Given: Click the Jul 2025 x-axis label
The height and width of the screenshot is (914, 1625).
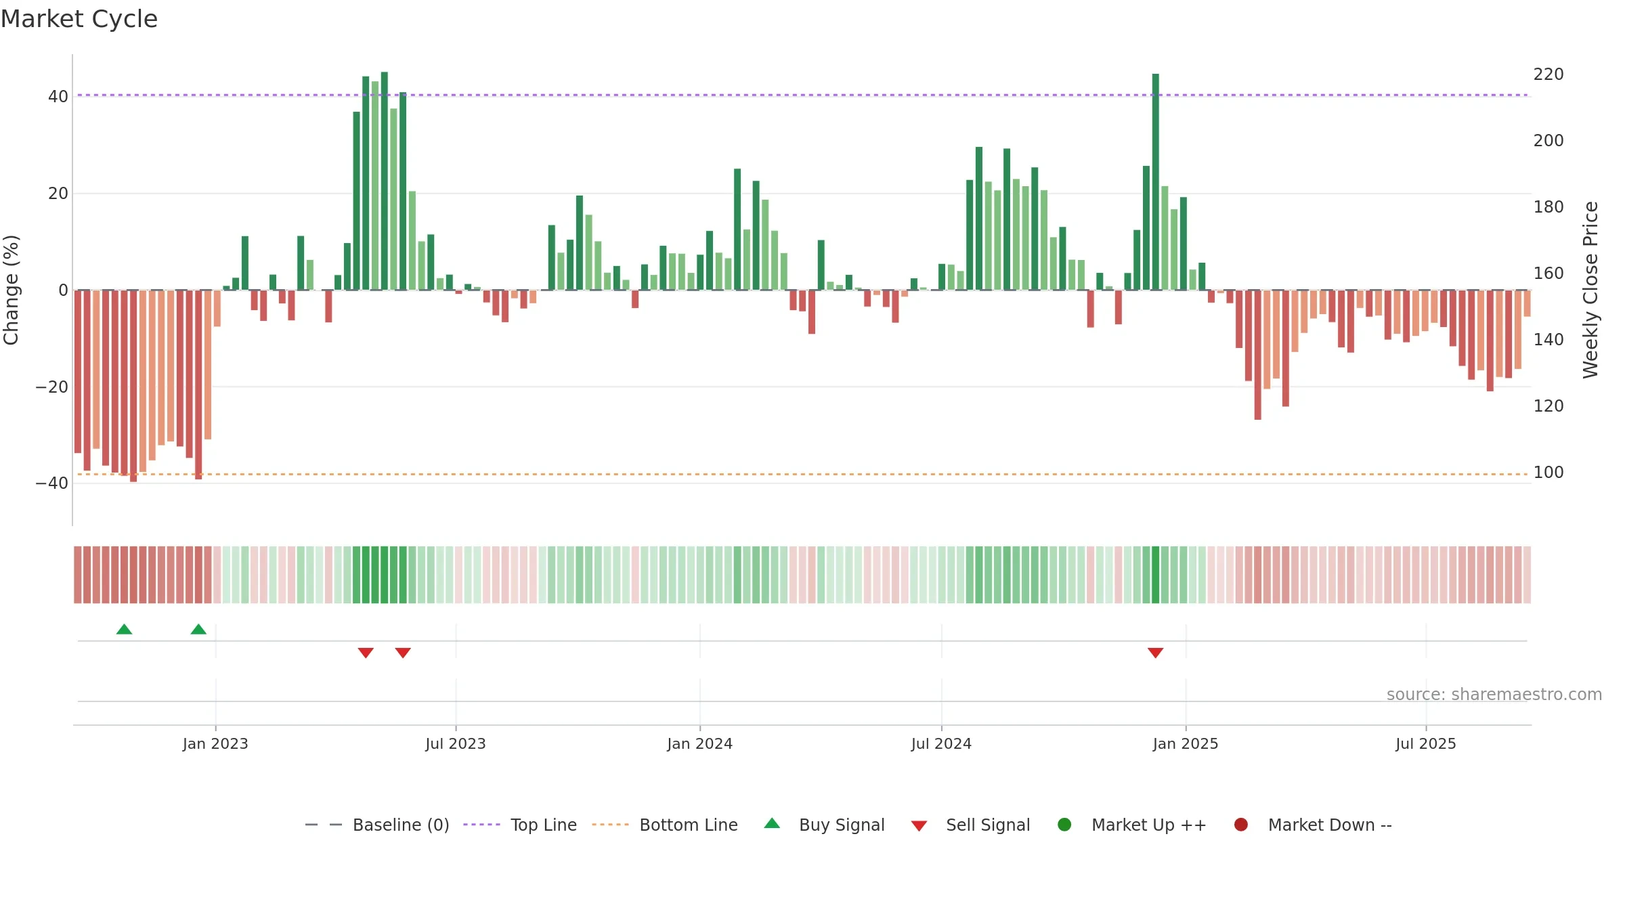Looking at the screenshot, I should click(x=1426, y=744).
